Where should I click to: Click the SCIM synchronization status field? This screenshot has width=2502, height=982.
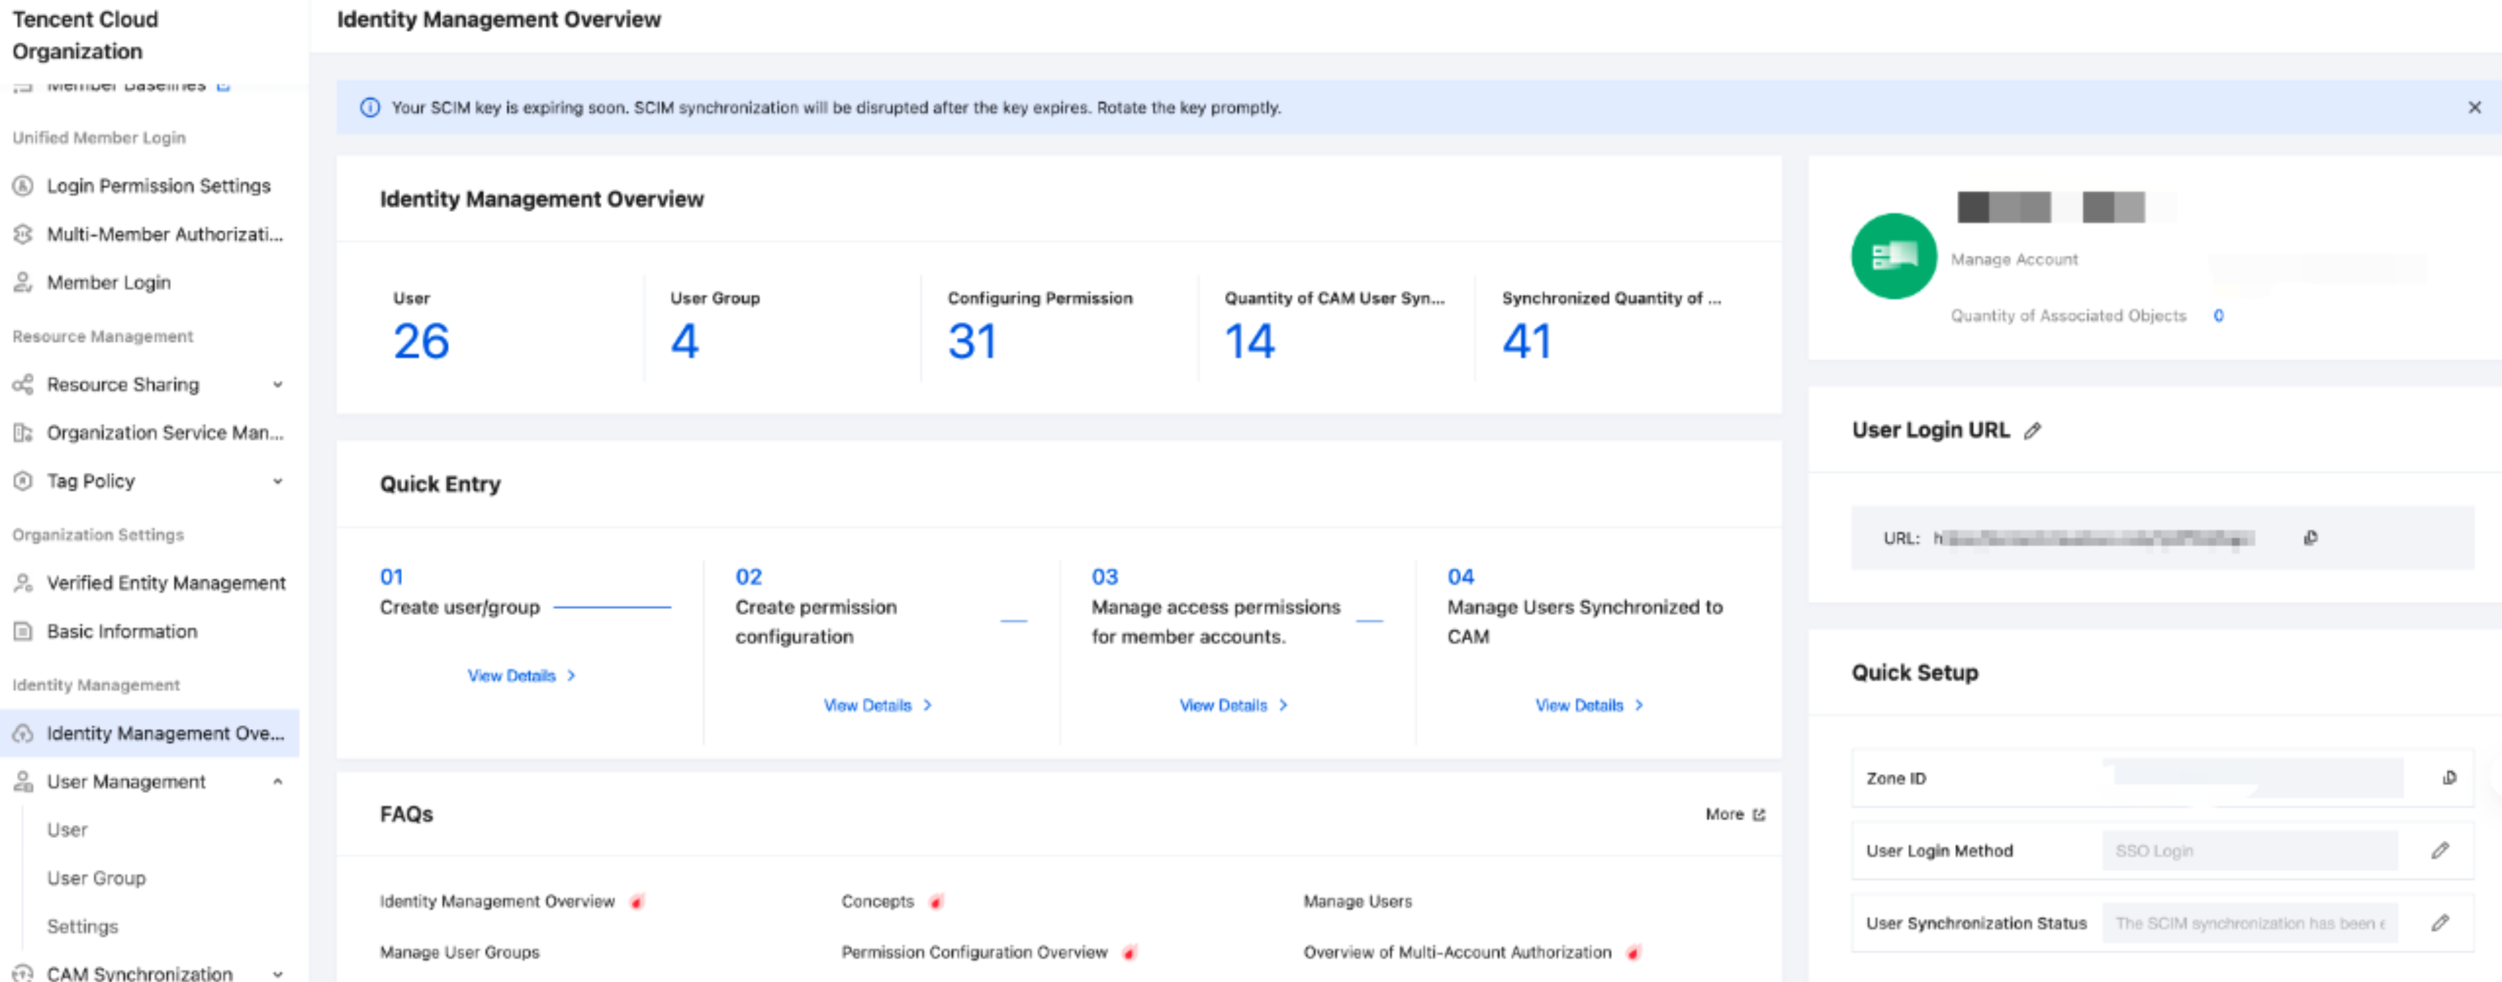(2250, 923)
